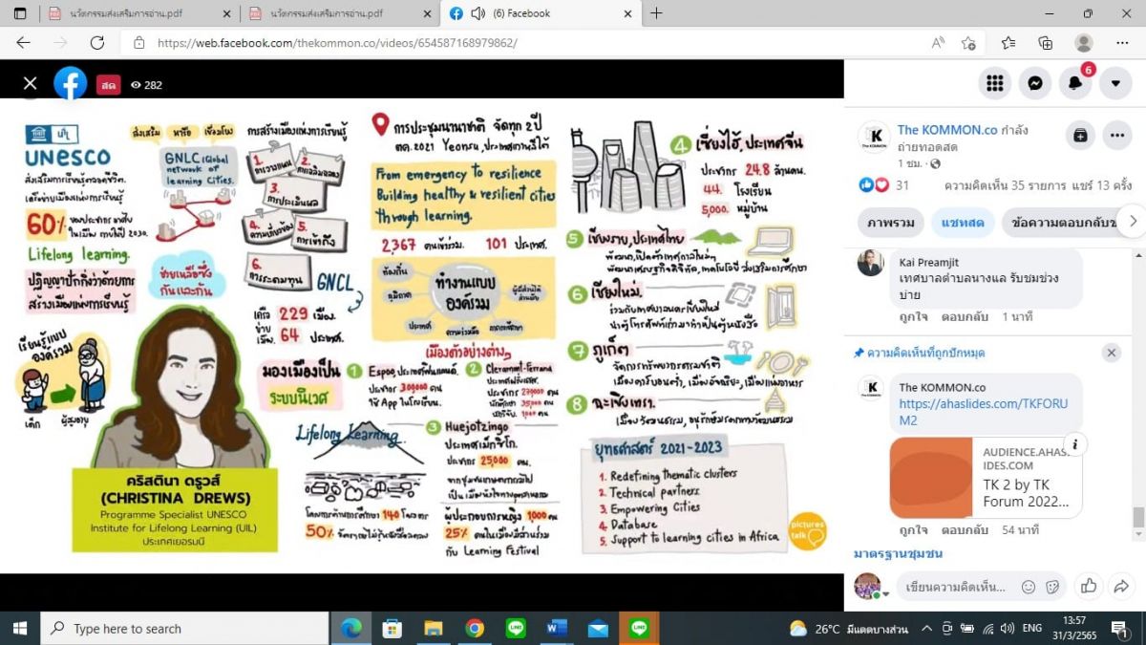Image resolution: width=1146 pixels, height=645 pixels.
Task: Open the Messenger icon
Action: coord(1034,83)
